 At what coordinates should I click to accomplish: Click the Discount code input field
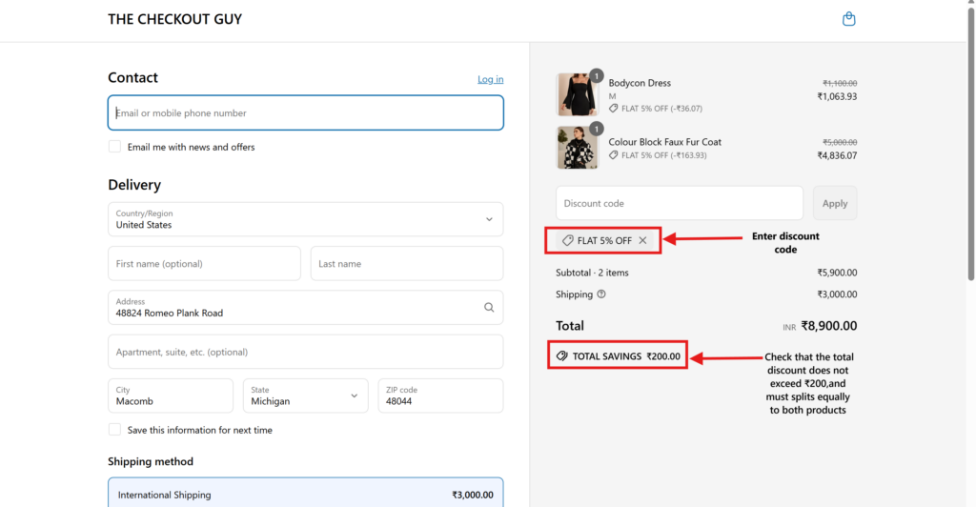680,203
